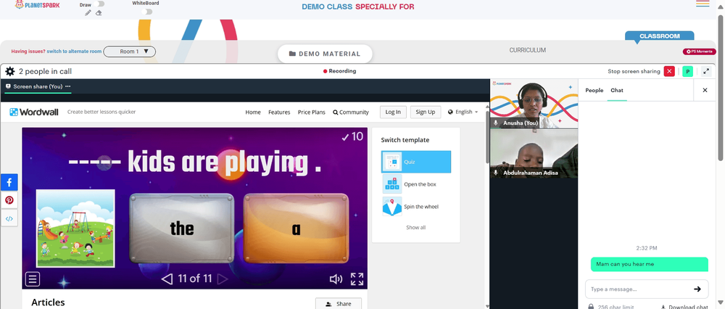This screenshot has height=309, width=725.
Task: Click Abdulrahaman Adisa's microphone icon
Action: [x=496, y=173]
